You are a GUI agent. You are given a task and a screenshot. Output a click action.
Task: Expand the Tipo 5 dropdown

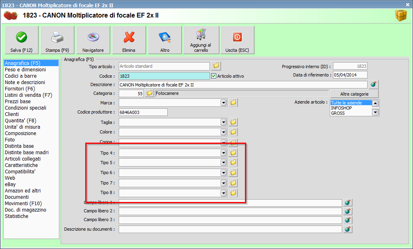click(x=223, y=162)
